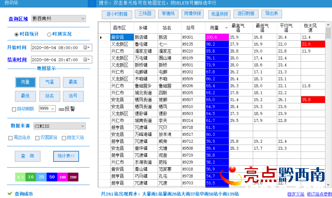Expand the 9999 mm alarm threshold dropdown
The height and width of the screenshot is (198, 332).
coord(47,108)
